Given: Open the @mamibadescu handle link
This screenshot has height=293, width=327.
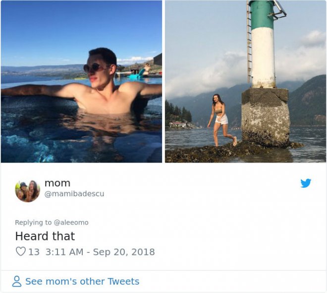Looking at the screenshot, I should pyautogui.click(x=74, y=194).
